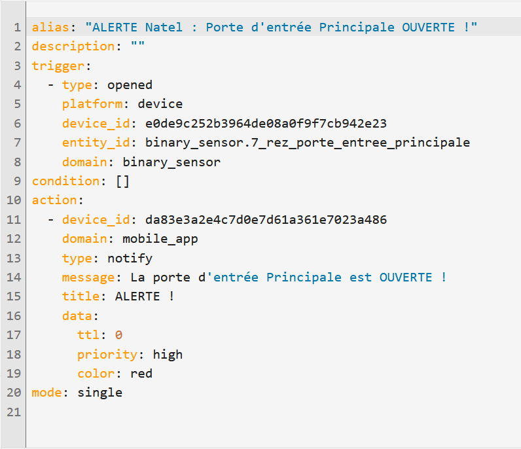Click the action key on line 10
The image size is (521, 449).
point(54,200)
